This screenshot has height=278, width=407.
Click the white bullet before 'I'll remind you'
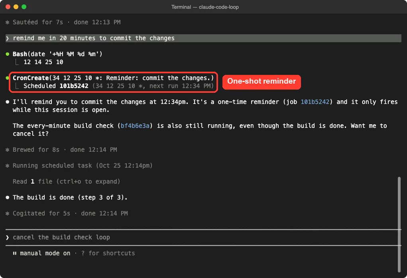click(8, 102)
